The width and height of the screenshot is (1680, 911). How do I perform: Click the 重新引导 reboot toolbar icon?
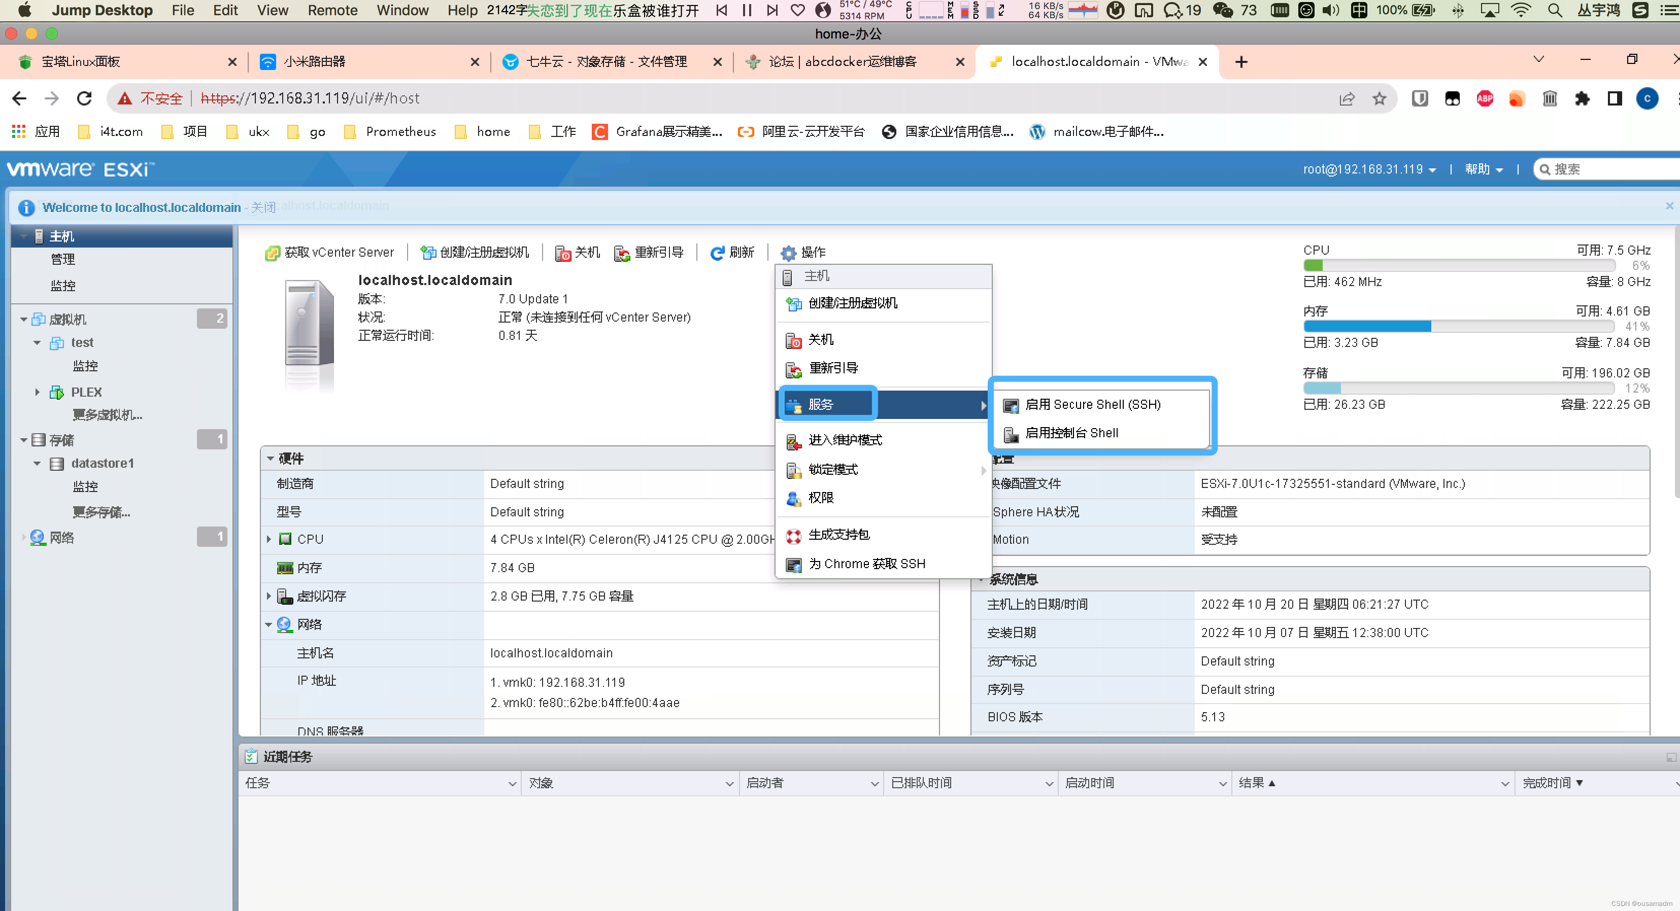622,253
